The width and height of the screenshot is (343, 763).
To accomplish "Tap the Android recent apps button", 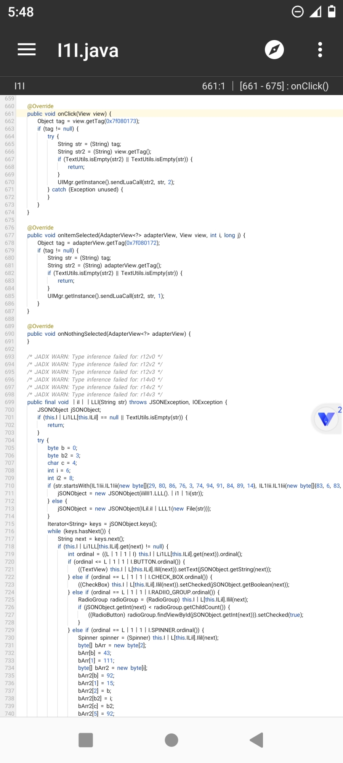I will pos(86,740).
